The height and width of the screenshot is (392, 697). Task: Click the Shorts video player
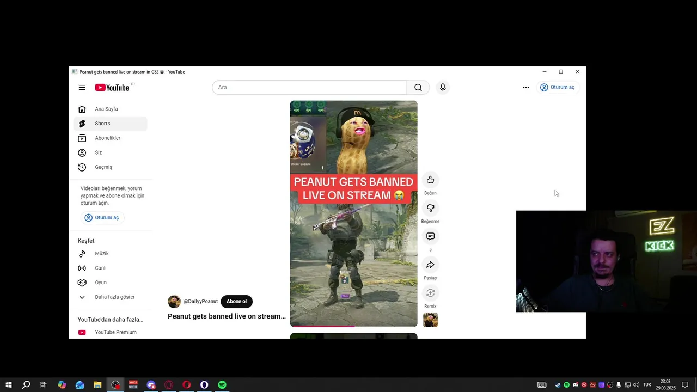coord(353,213)
